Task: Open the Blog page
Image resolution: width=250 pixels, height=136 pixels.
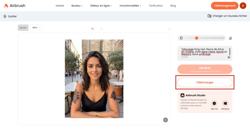Action: coord(173,6)
